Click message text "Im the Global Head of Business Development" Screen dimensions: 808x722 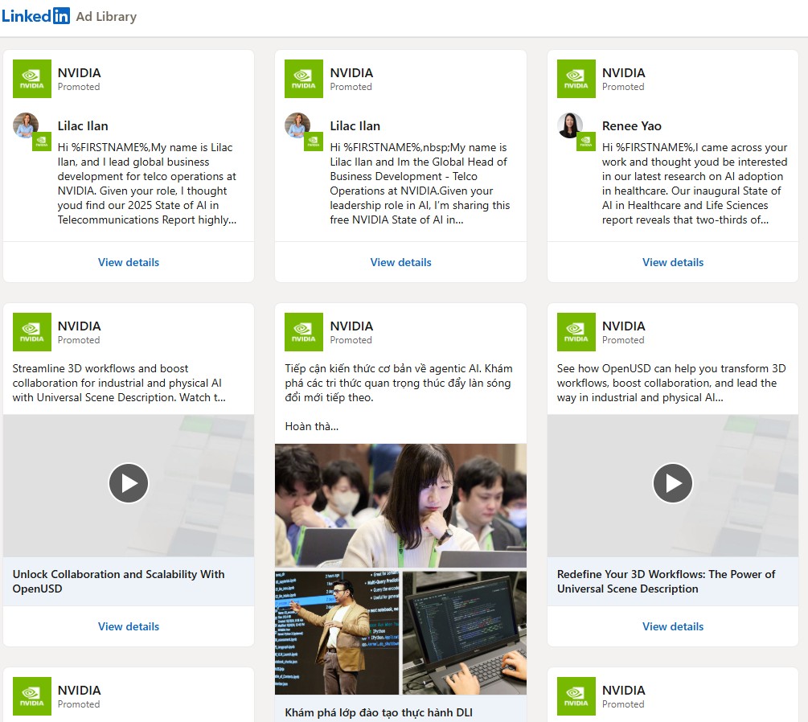tap(420, 183)
